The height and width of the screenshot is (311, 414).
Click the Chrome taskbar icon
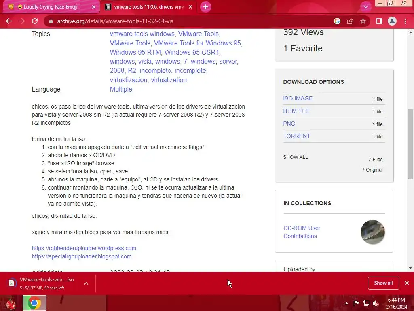pyautogui.click(x=34, y=303)
